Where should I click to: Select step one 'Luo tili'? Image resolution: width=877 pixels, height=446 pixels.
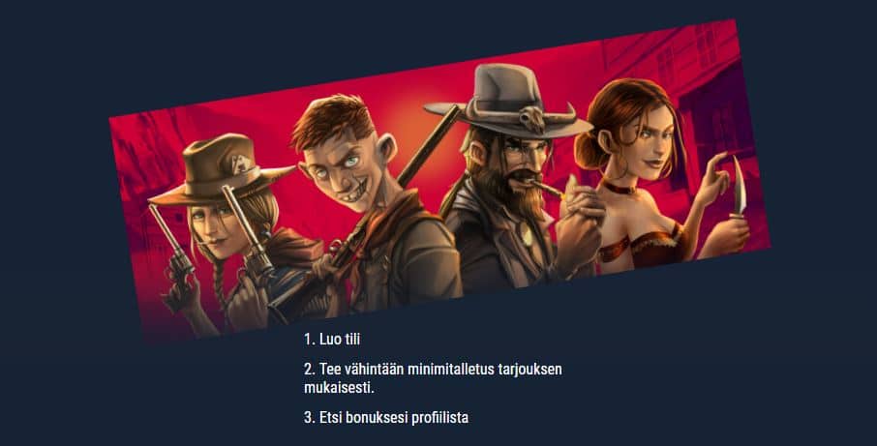[332, 339]
